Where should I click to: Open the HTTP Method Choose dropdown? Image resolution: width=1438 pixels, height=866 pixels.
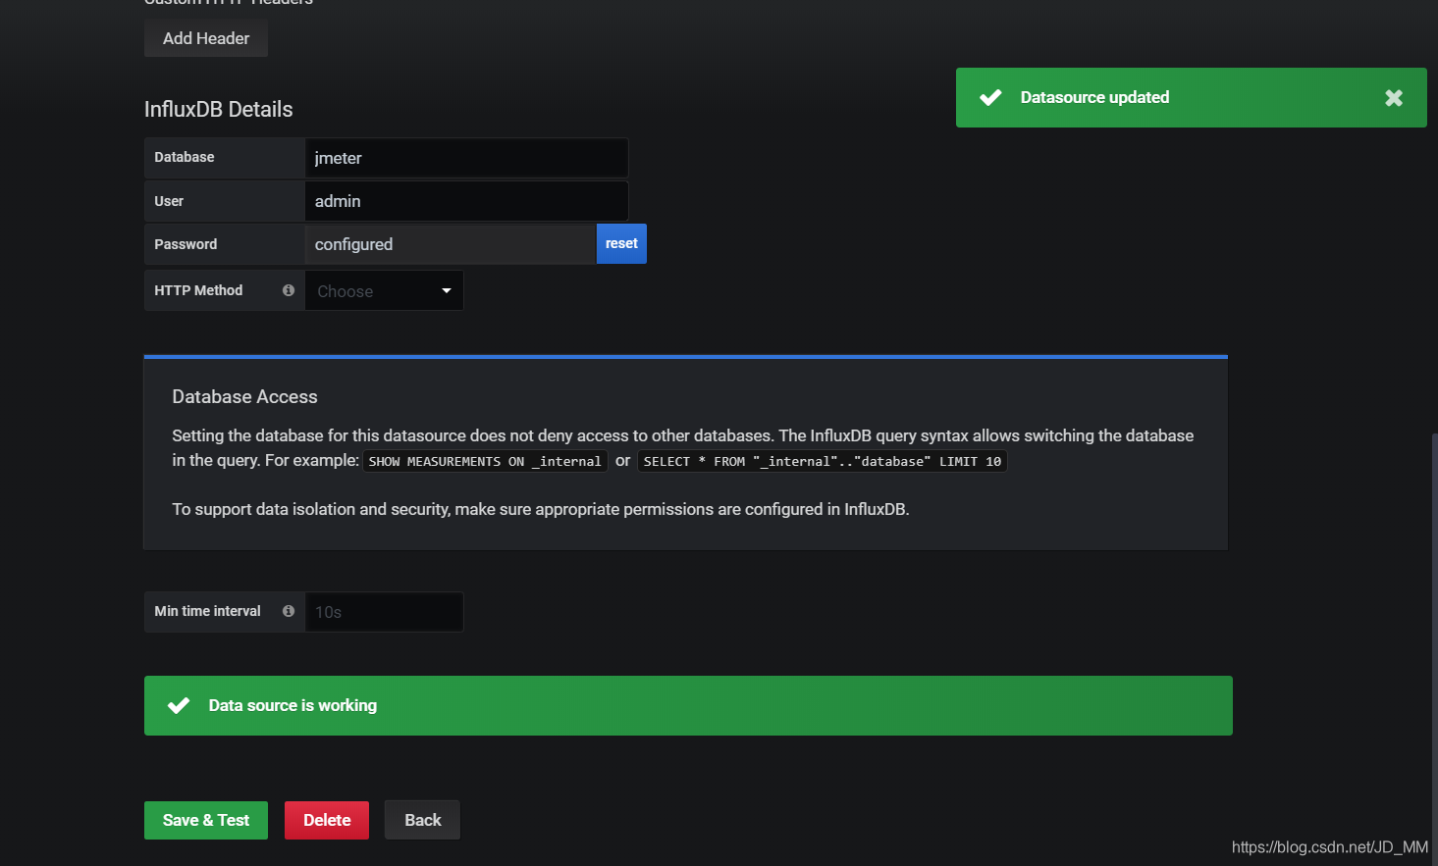click(x=384, y=291)
